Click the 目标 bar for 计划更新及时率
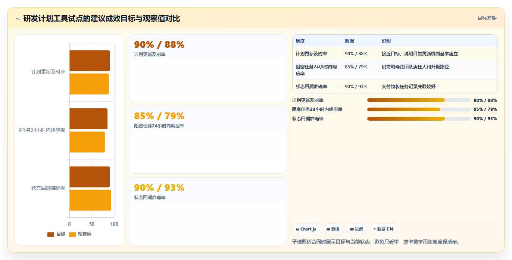The height and width of the screenshot is (260, 512). pos(90,61)
